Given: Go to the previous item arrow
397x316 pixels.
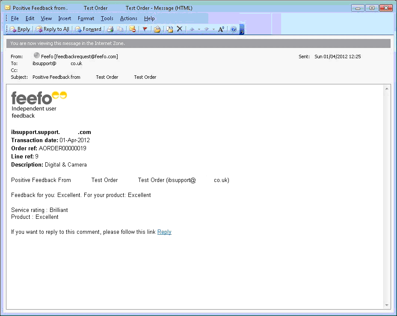Looking at the screenshot, I should click(x=192, y=29).
